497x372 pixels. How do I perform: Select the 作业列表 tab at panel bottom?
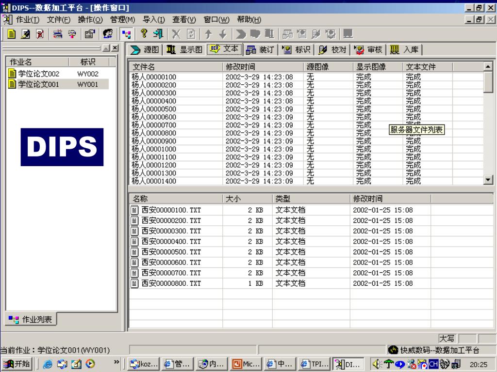click(x=31, y=320)
